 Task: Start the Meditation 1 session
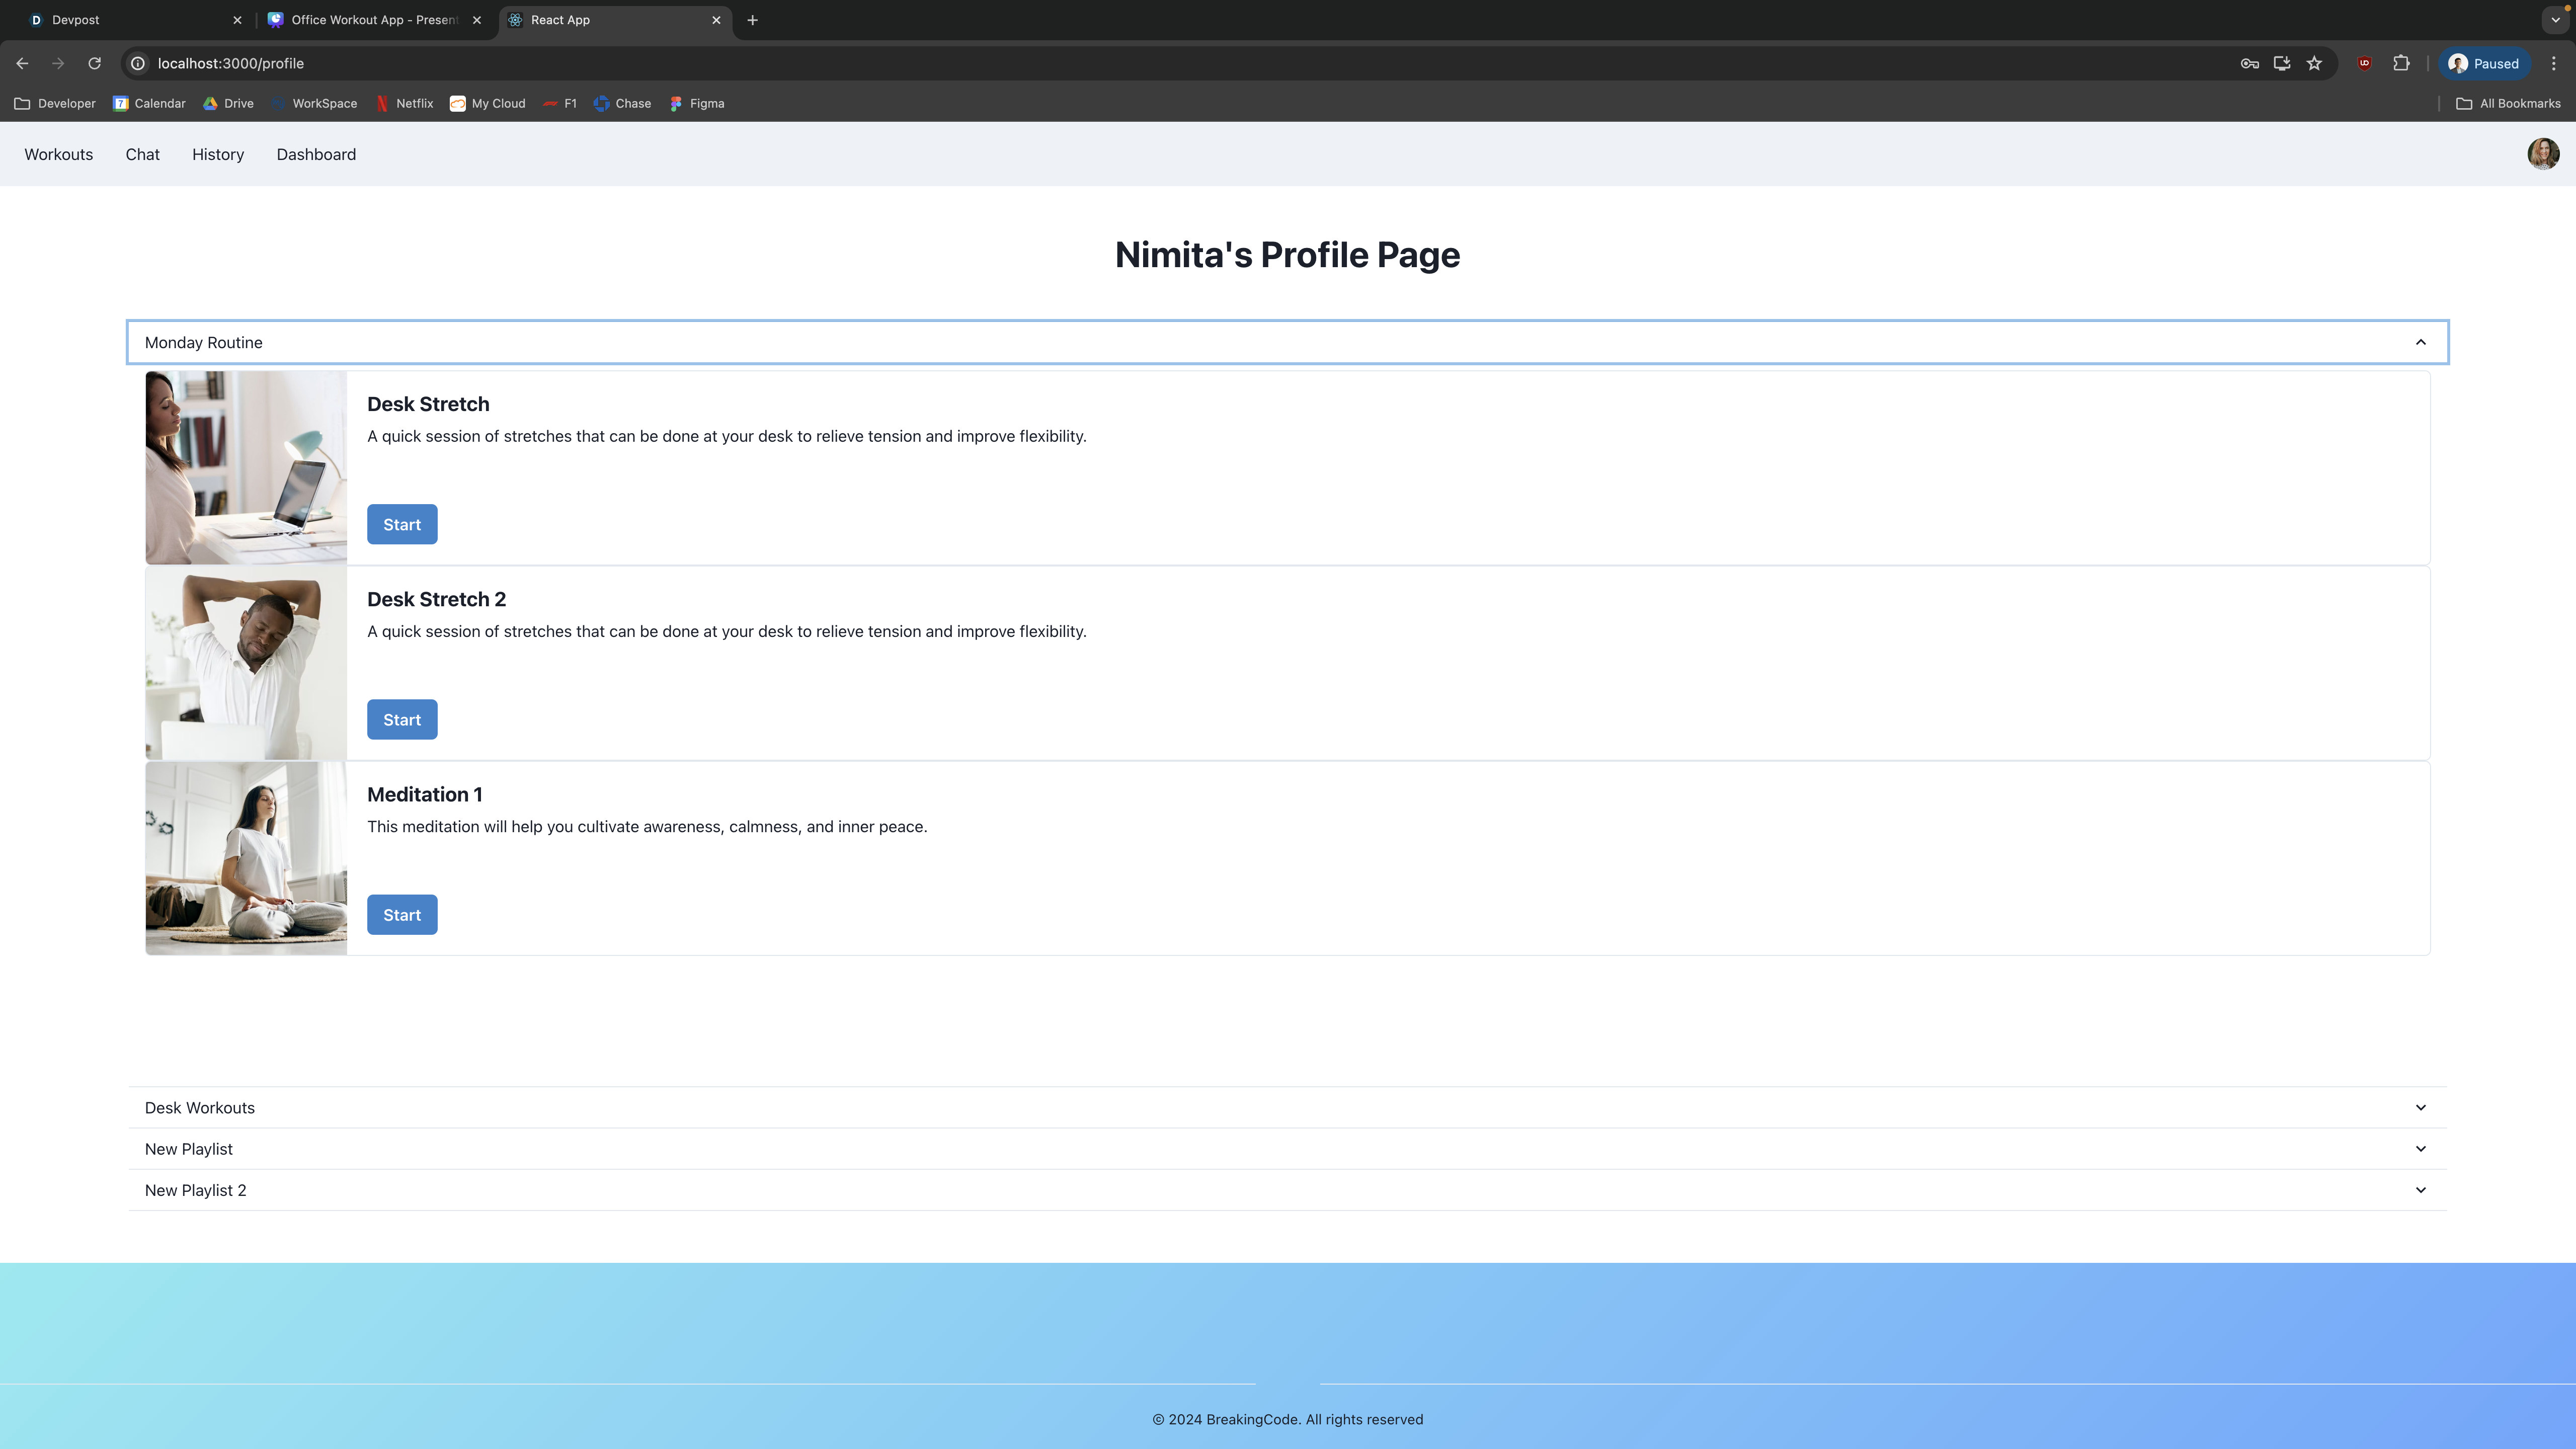402,915
